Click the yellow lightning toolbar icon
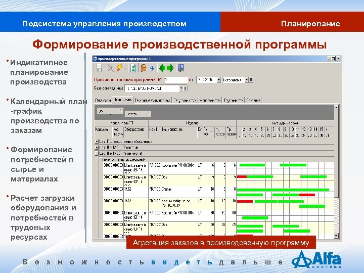 [x=119, y=68]
